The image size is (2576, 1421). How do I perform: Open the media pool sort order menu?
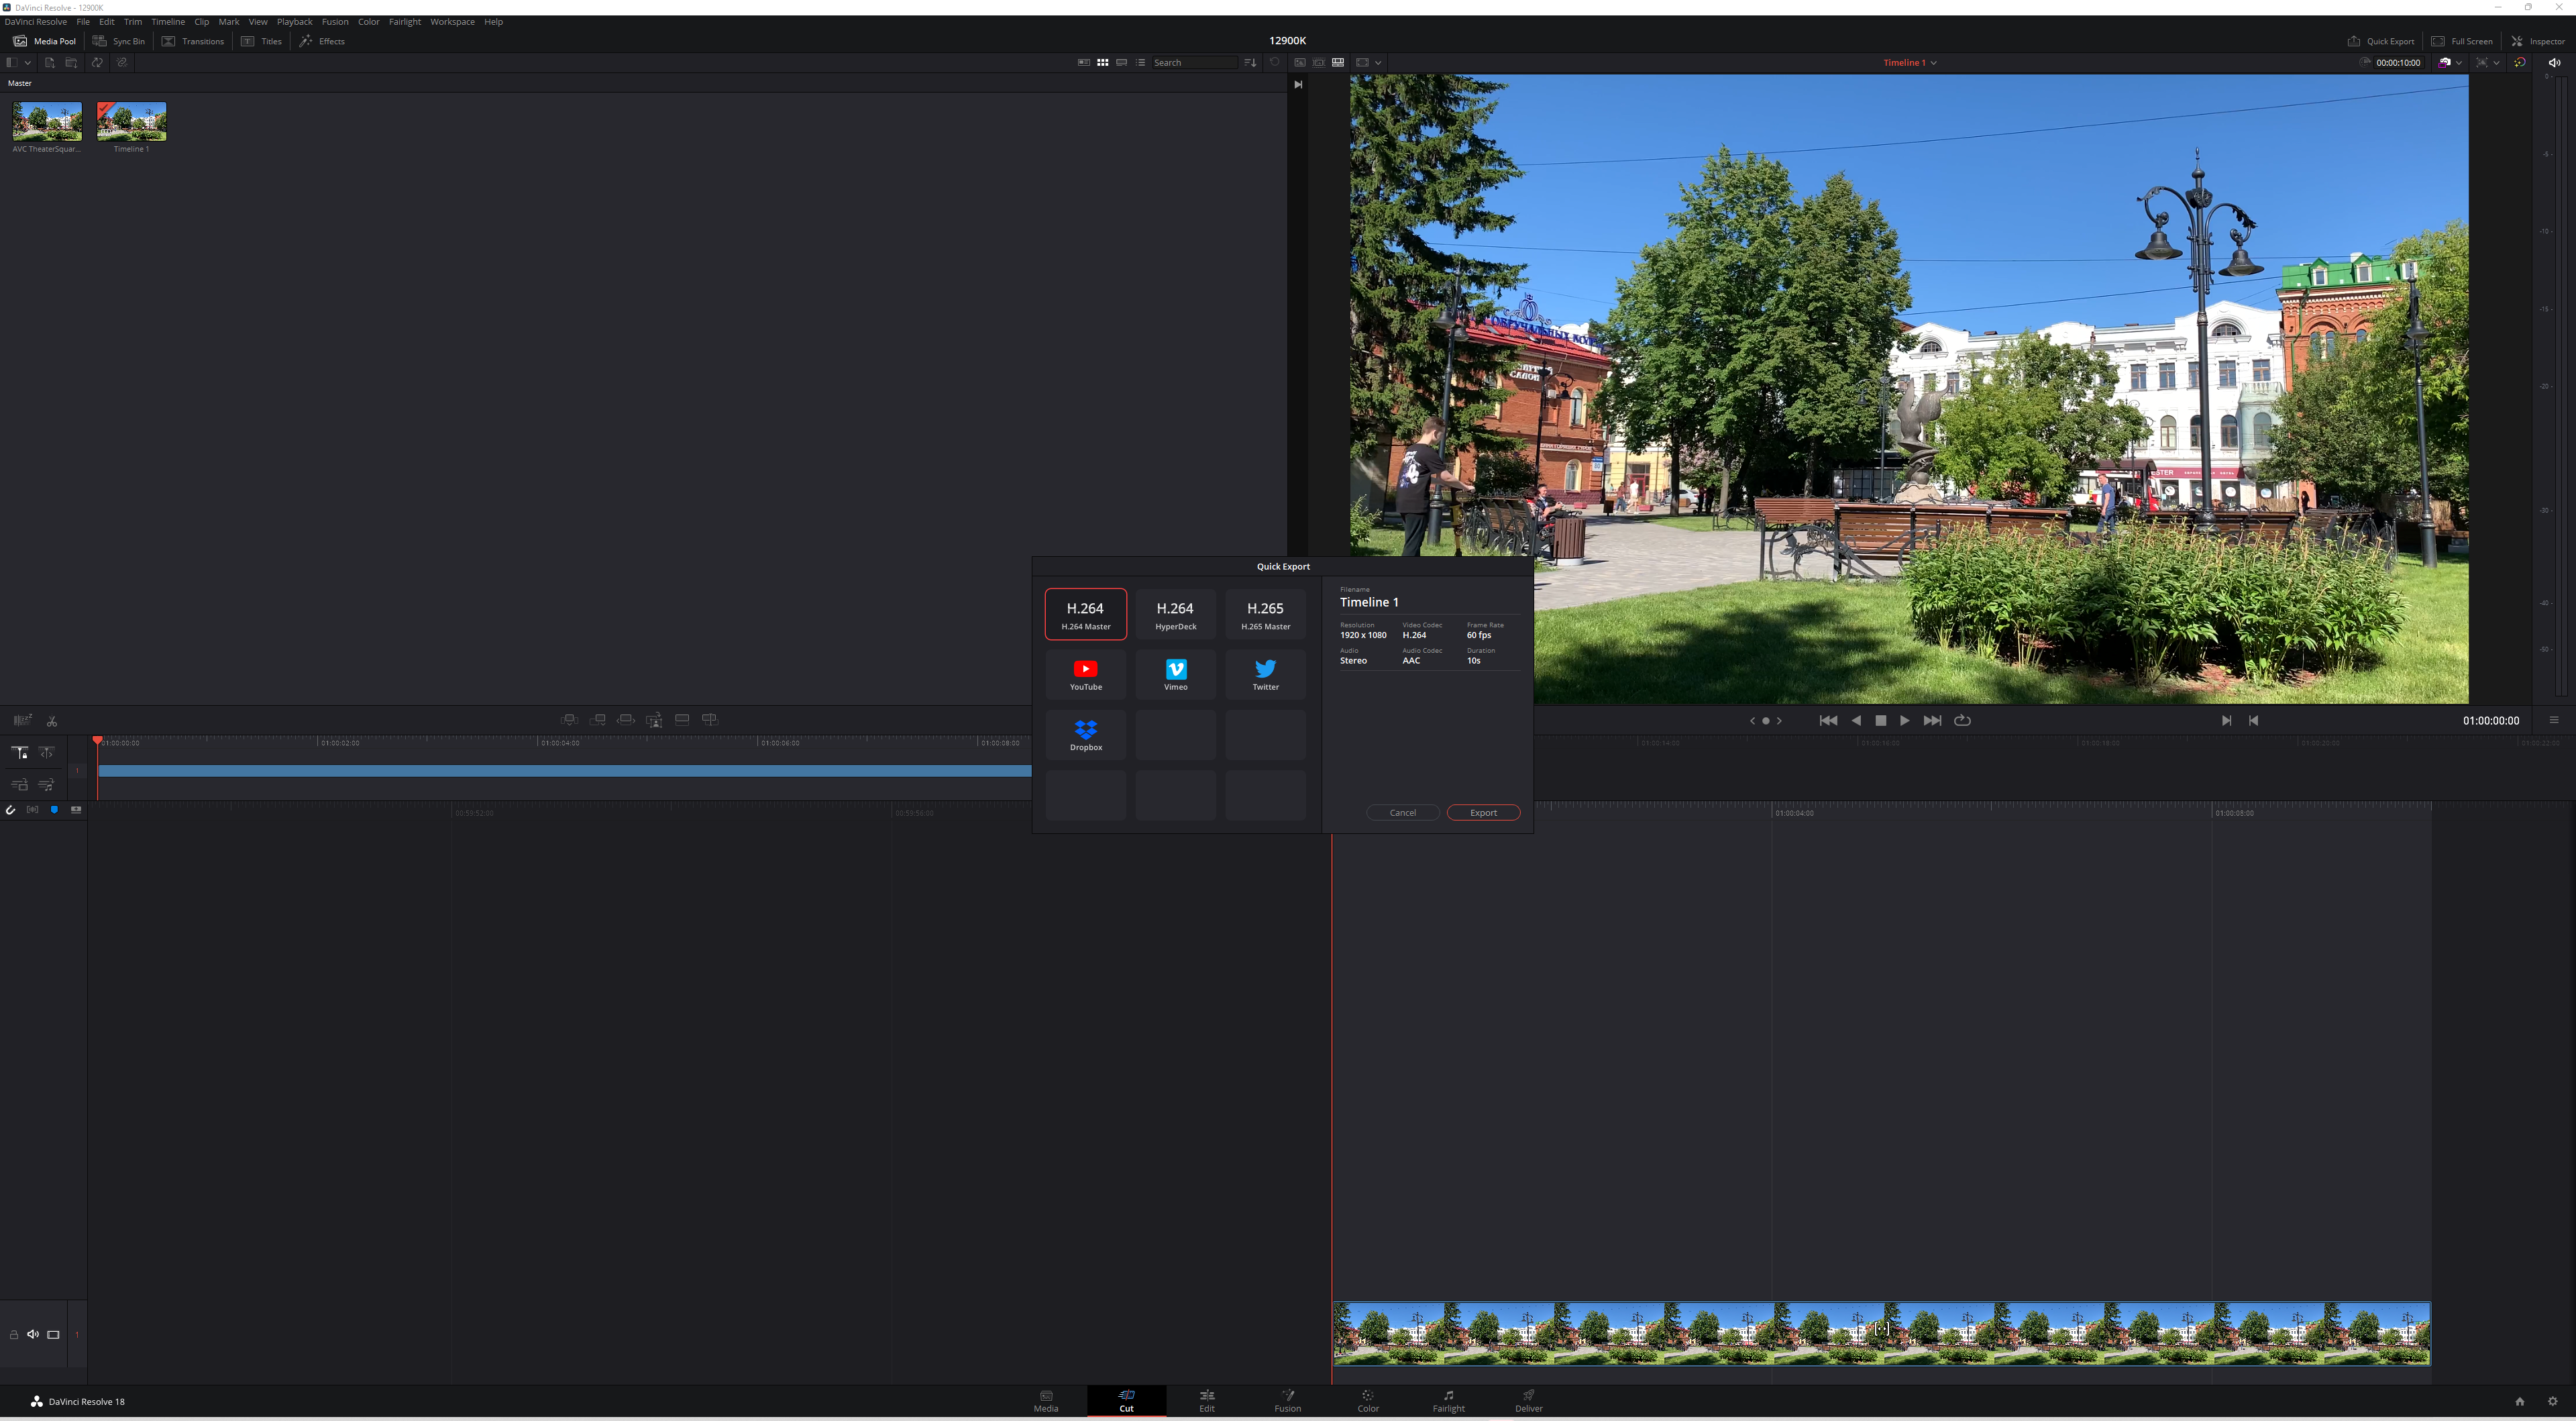1250,62
